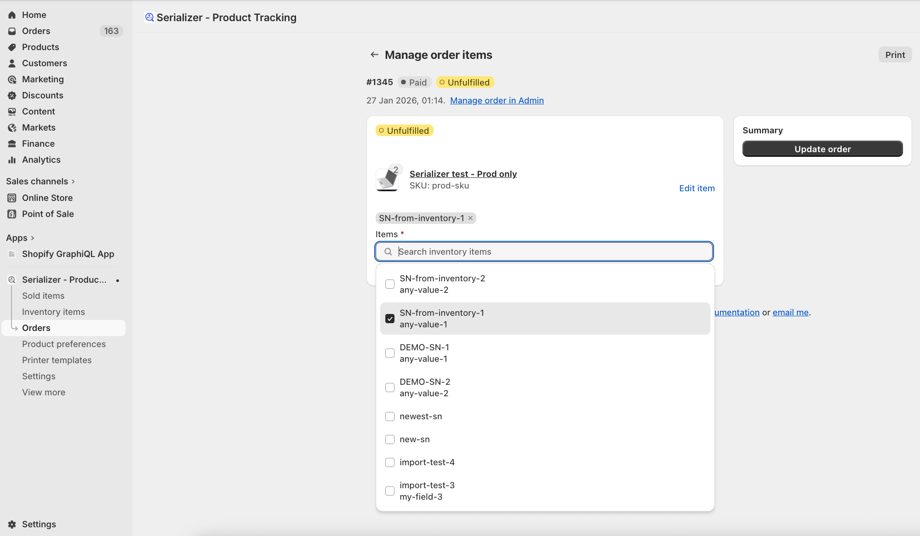The image size is (920, 536).
Task: Click the Marketing target icon
Action: pos(12,79)
